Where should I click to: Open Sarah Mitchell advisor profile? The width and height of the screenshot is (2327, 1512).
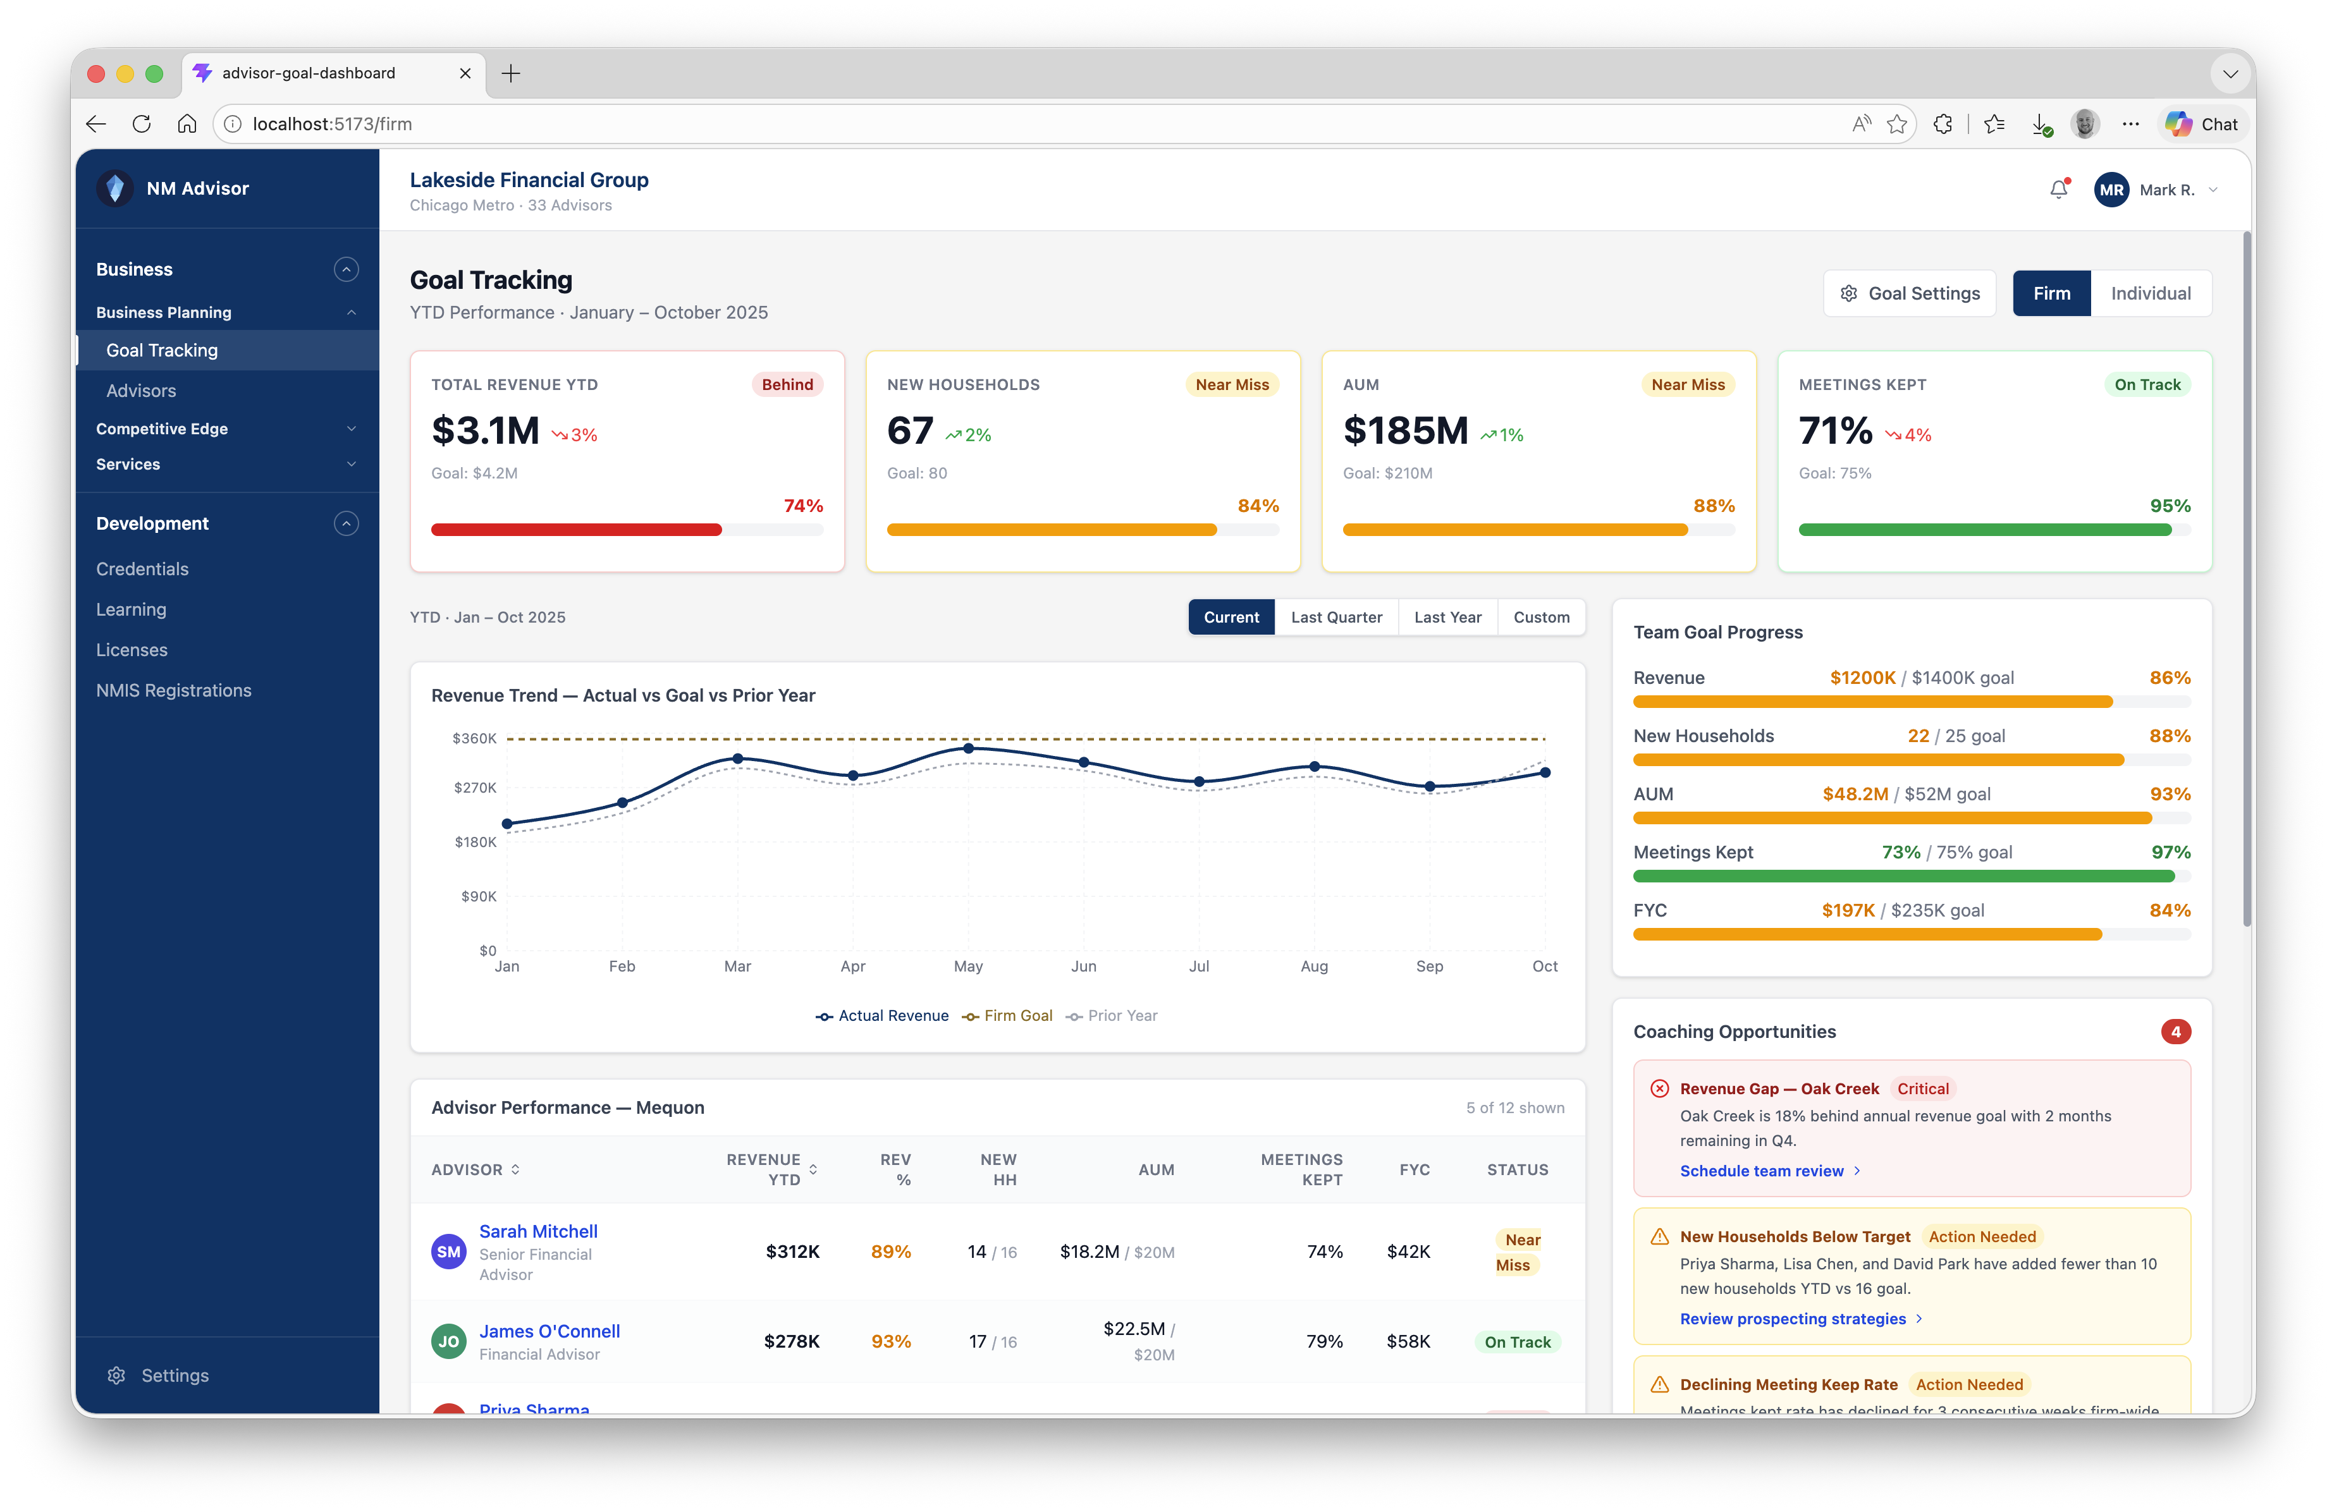537,1231
